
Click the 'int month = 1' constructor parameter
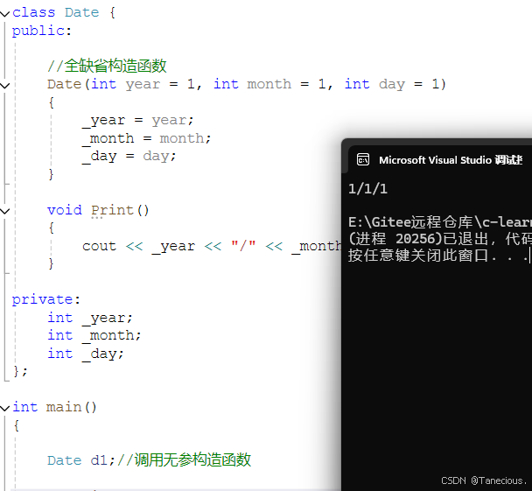point(269,85)
